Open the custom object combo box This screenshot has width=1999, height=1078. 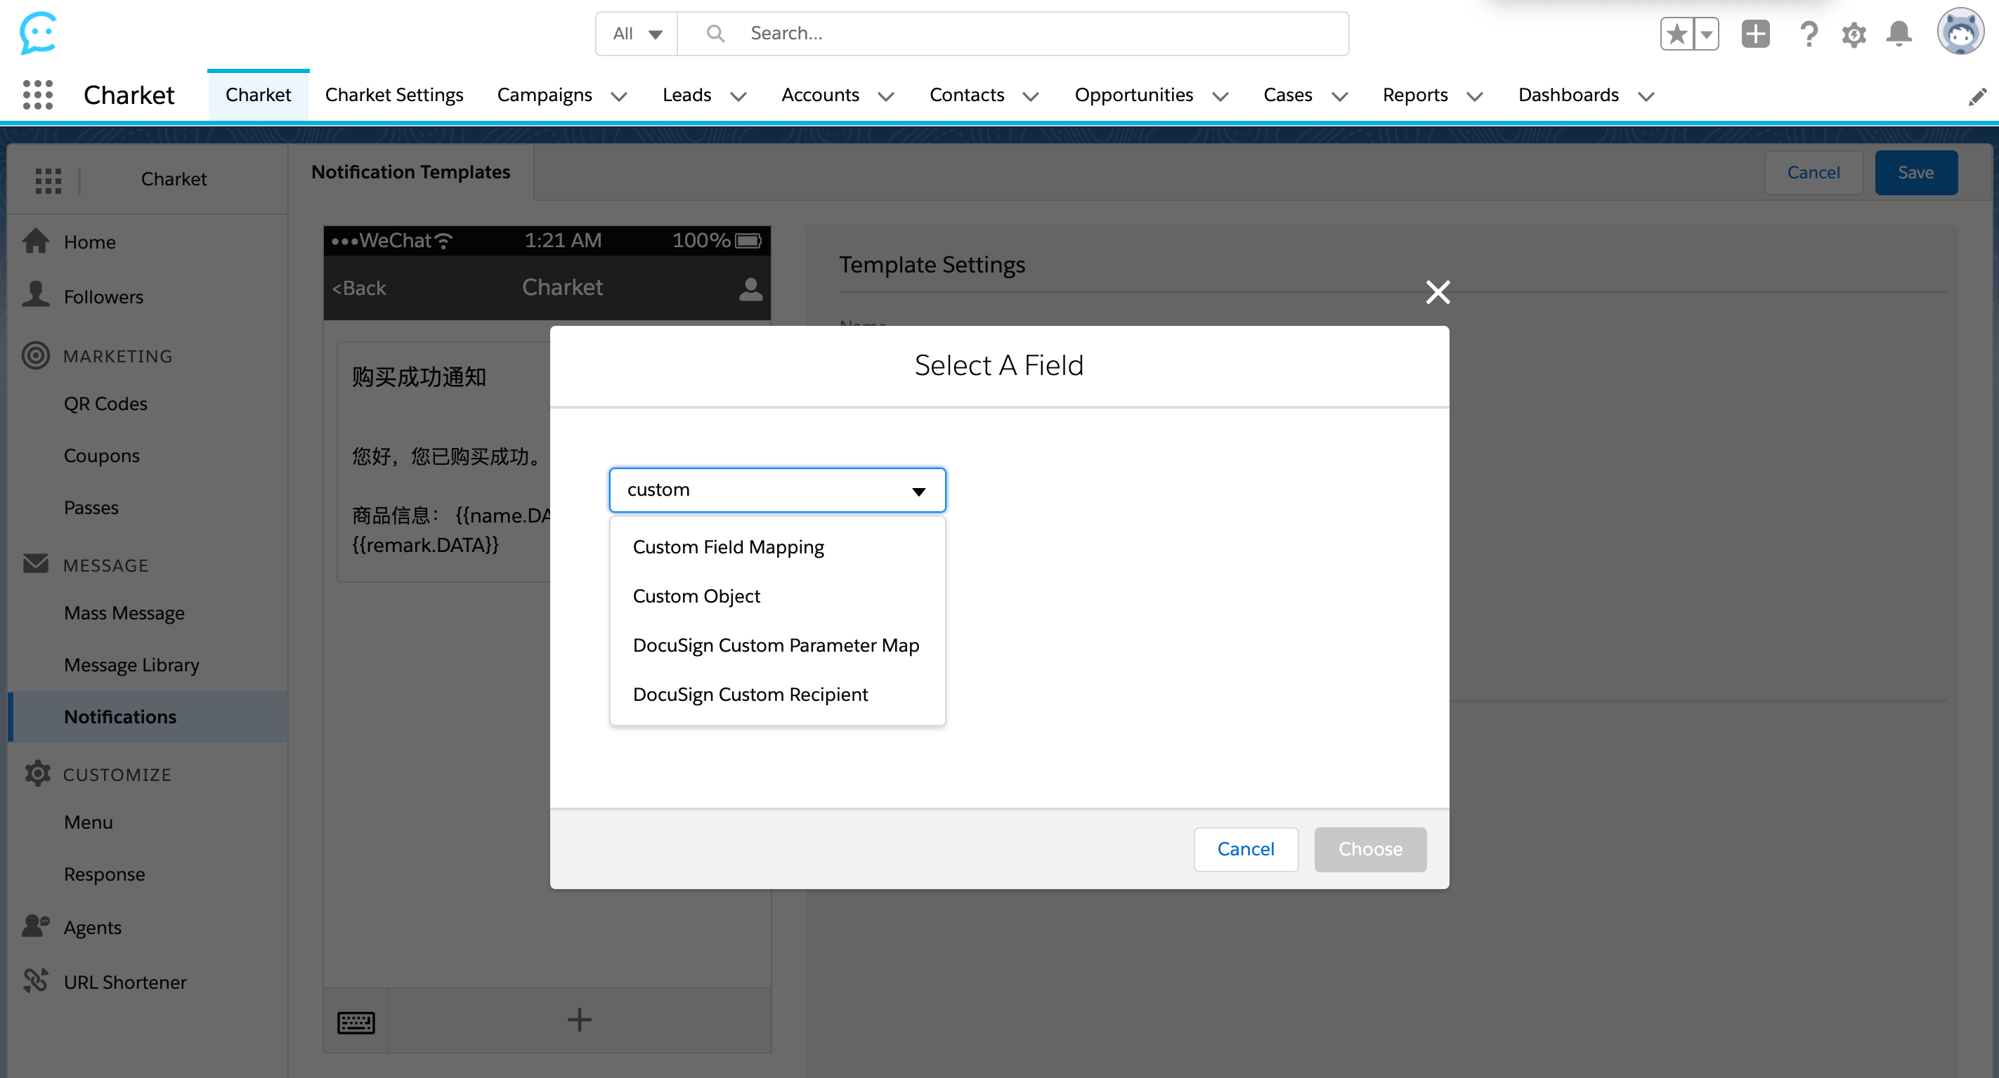tap(777, 490)
